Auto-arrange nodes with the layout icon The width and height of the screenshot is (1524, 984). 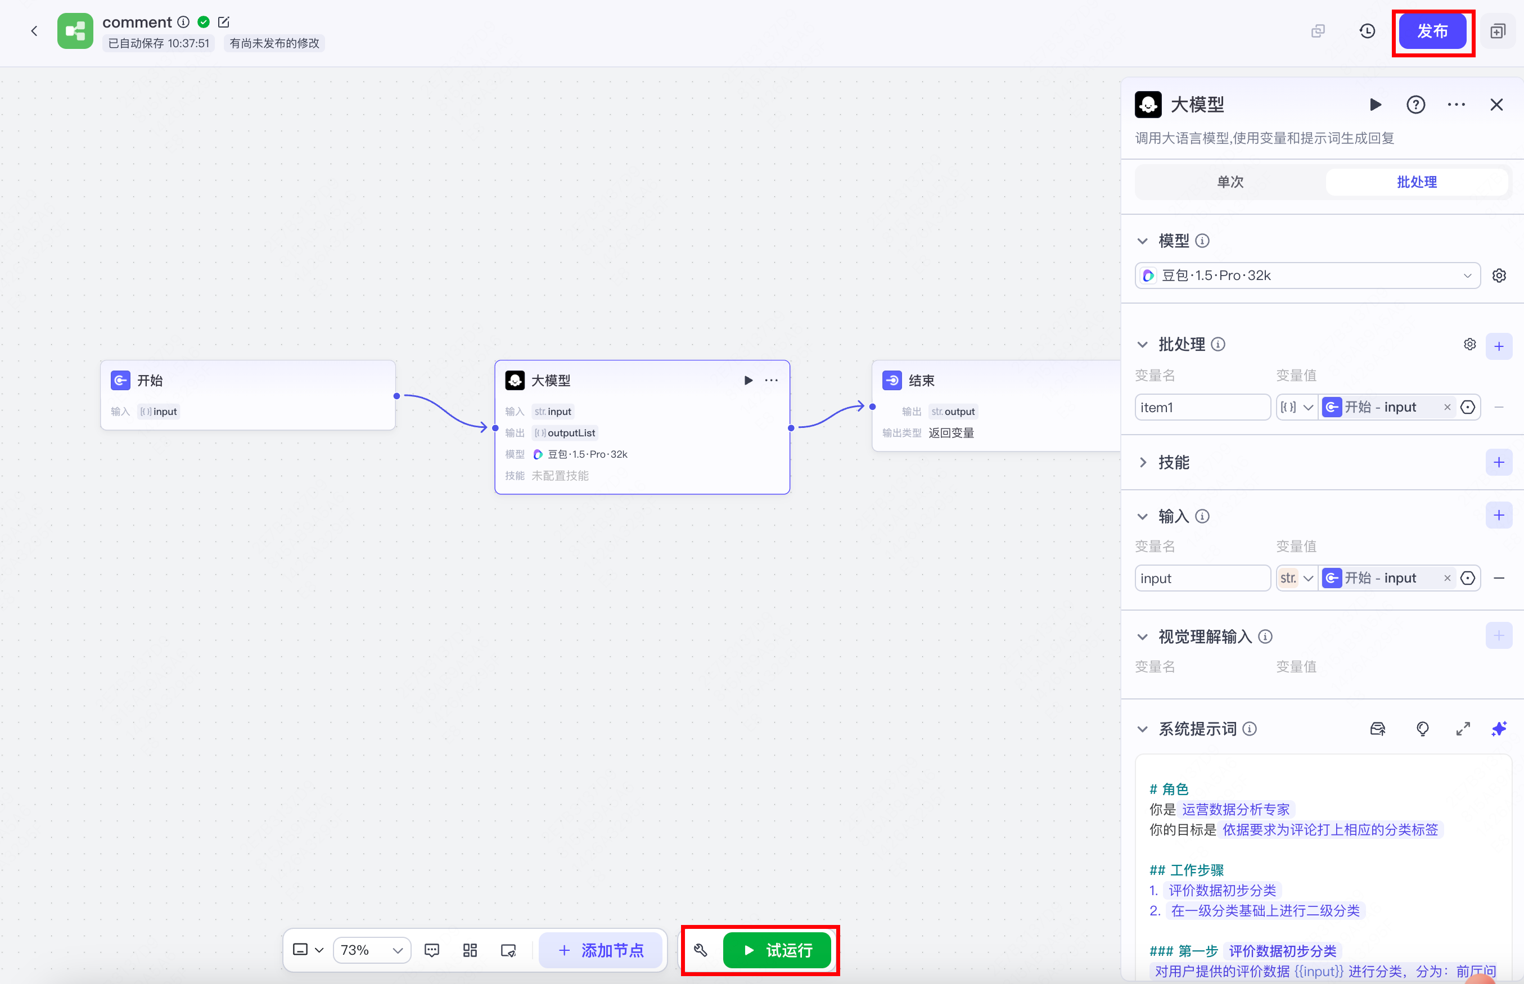point(470,950)
